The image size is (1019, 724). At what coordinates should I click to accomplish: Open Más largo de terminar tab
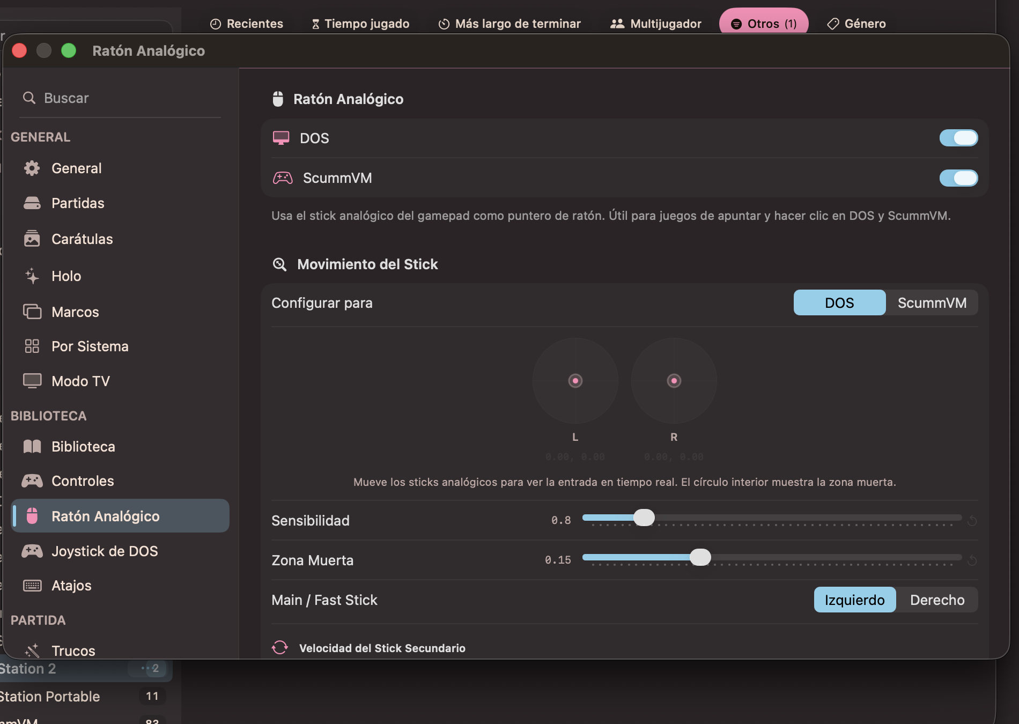coord(509,24)
